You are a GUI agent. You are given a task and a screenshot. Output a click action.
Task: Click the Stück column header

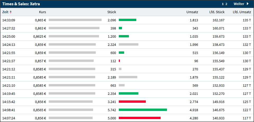coord(112,12)
